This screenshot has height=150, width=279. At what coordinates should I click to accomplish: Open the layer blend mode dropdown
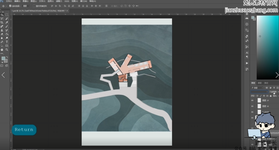coord(259,92)
